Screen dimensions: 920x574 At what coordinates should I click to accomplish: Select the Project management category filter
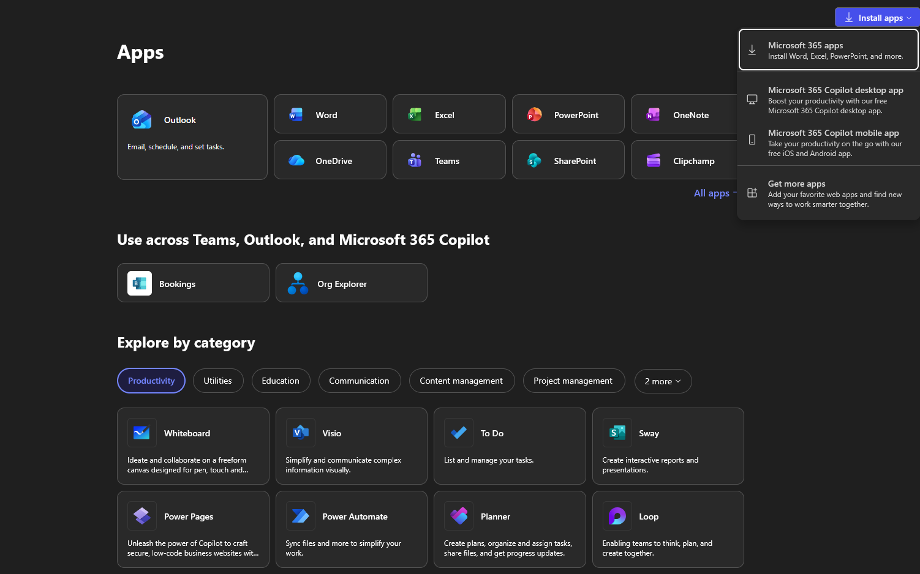tap(573, 381)
